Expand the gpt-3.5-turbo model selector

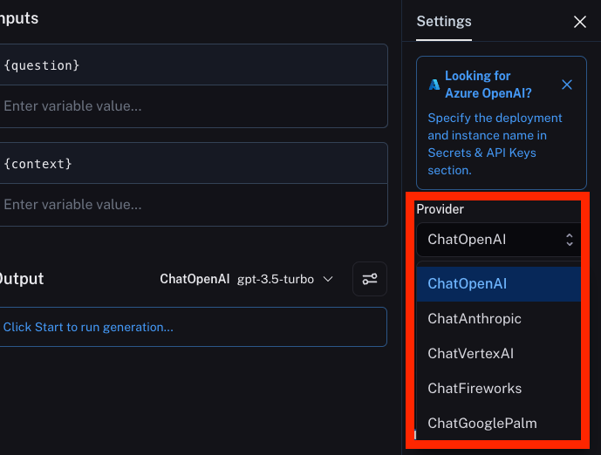(x=284, y=279)
